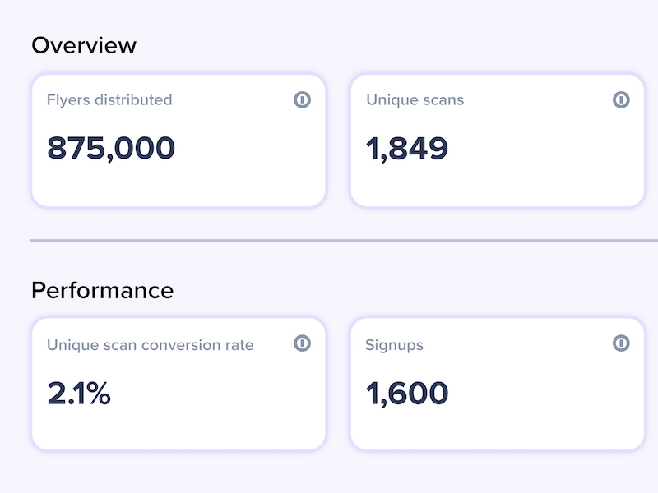
Task: Select the Performance section heading
Action: tap(102, 291)
